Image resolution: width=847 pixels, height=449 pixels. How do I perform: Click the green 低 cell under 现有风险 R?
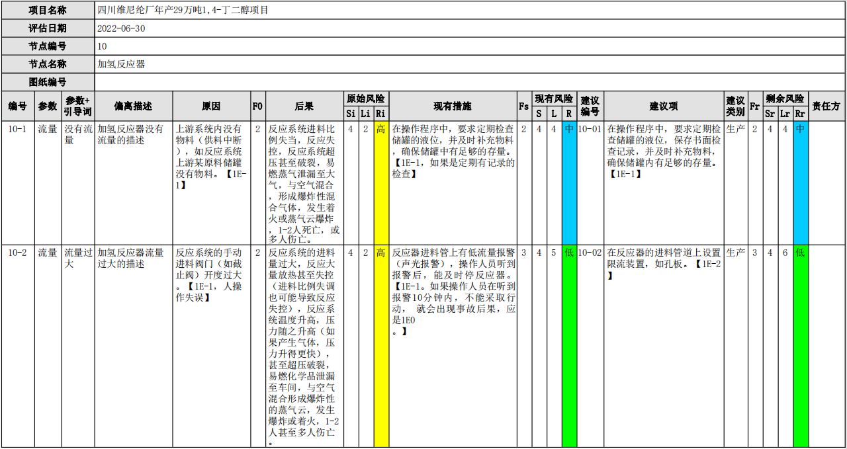click(x=569, y=346)
